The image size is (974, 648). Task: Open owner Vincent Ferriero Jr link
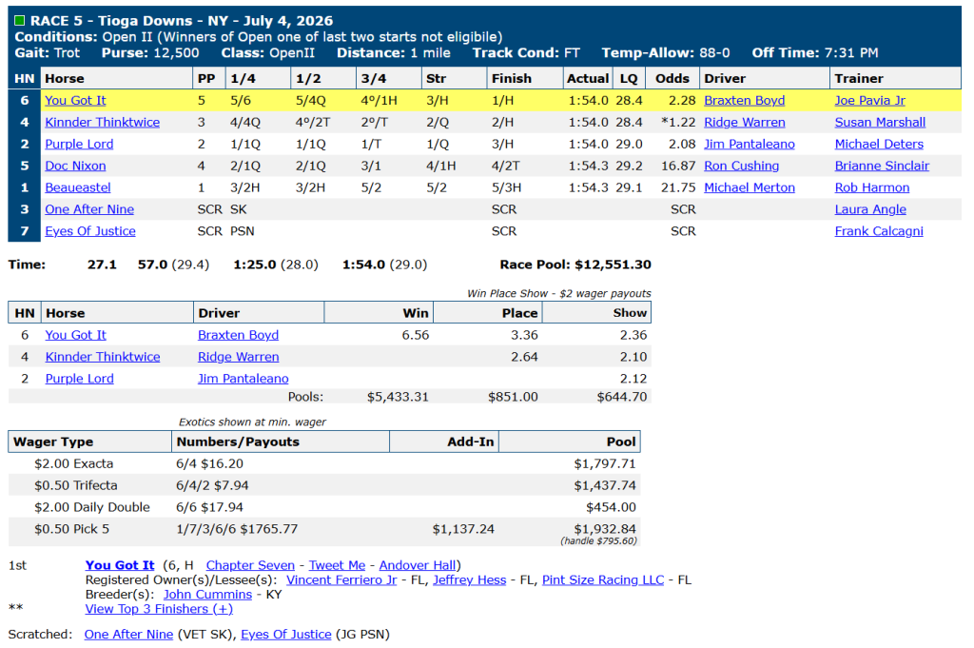(x=341, y=579)
